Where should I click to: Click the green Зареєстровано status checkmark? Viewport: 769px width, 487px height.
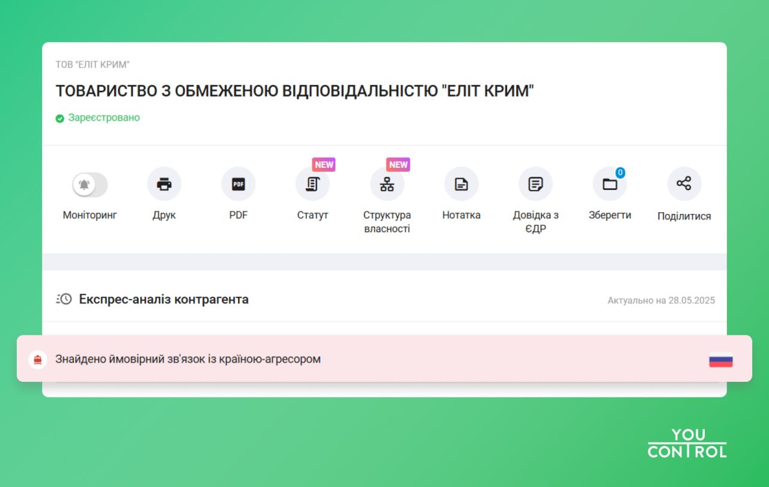point(59,118)
